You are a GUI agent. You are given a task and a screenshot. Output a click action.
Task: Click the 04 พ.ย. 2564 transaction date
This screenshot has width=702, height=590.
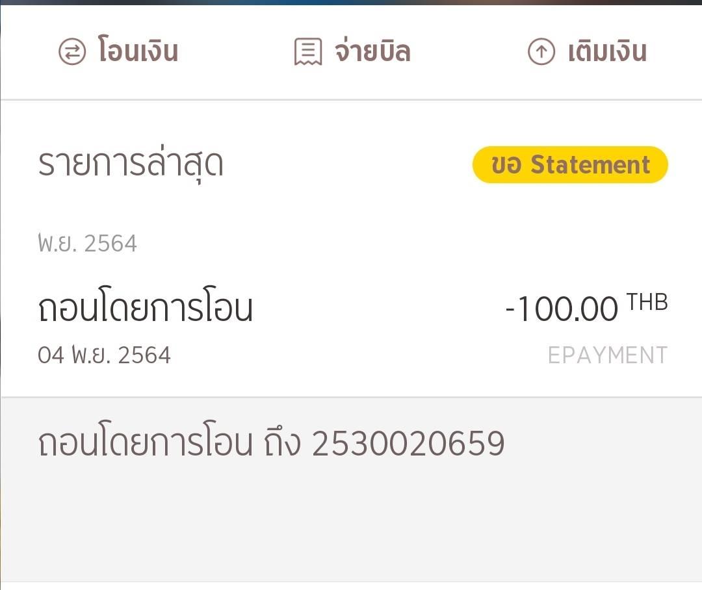click(x=104, y=355)
